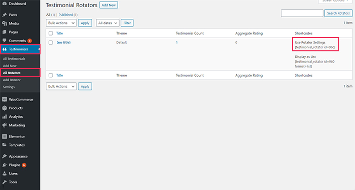Open the Testimonials Settings submenu item

[x=9, y=87]
